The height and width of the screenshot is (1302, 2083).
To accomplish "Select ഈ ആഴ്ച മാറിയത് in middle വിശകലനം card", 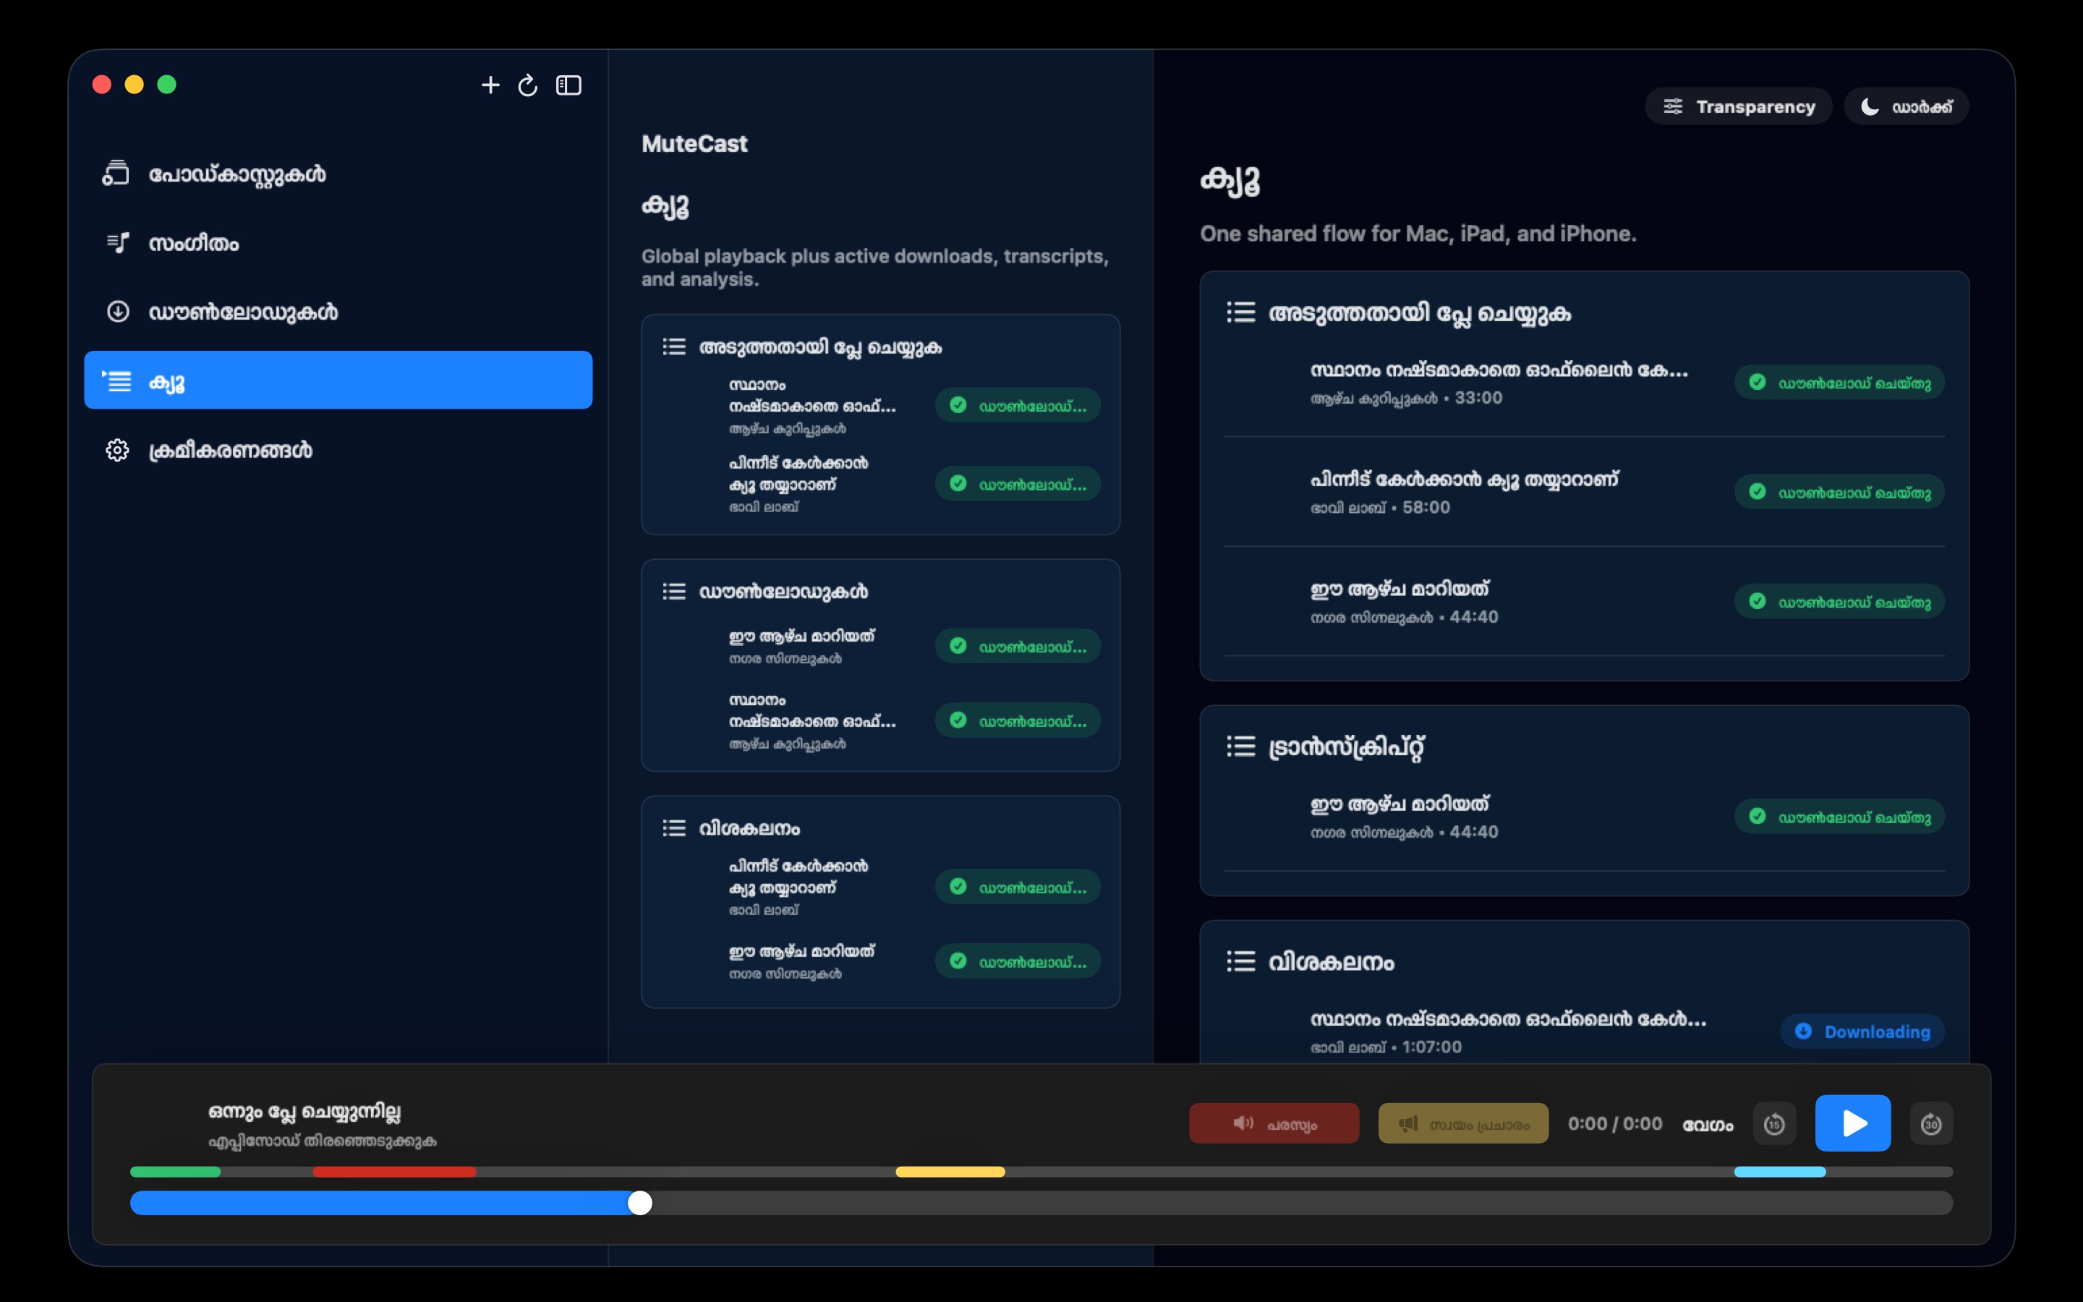I will click(880, 961).
